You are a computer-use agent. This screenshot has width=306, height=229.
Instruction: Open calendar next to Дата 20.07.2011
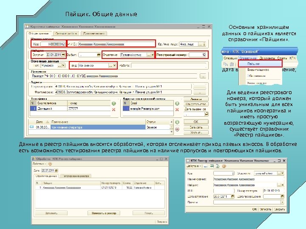(x=56, y=170)
